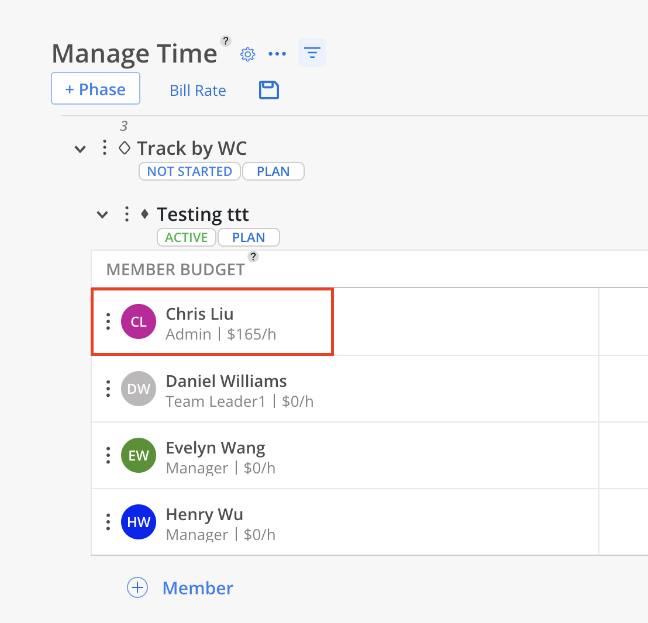Toggle the filter icon button

(312, 53)
